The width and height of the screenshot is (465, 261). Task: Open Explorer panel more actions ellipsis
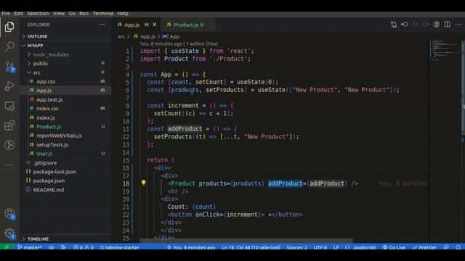(102, 25)
